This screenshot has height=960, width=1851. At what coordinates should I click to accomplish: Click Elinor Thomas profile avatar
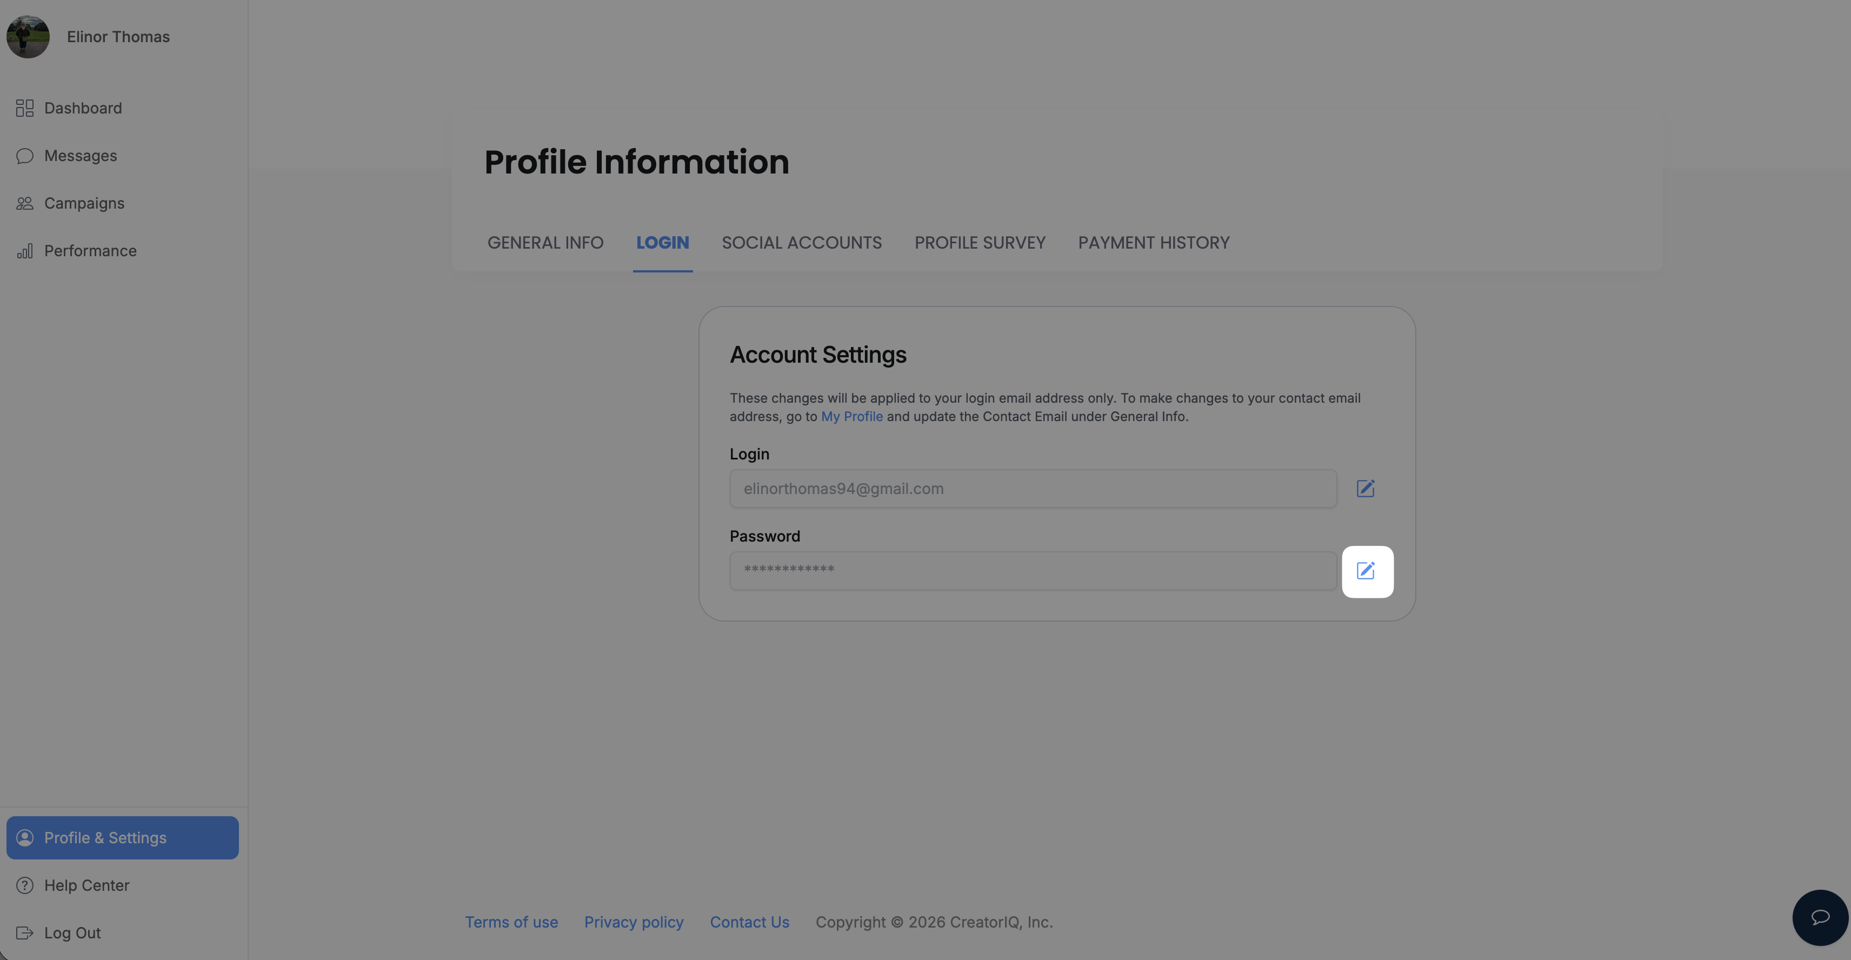coord(28,37)
